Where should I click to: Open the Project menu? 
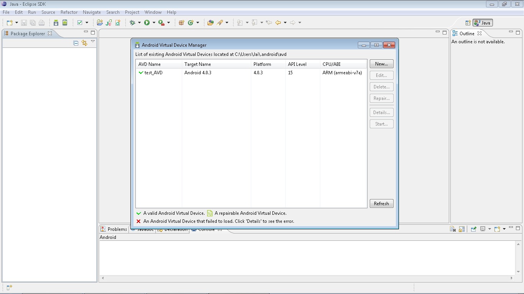(132, 12)
